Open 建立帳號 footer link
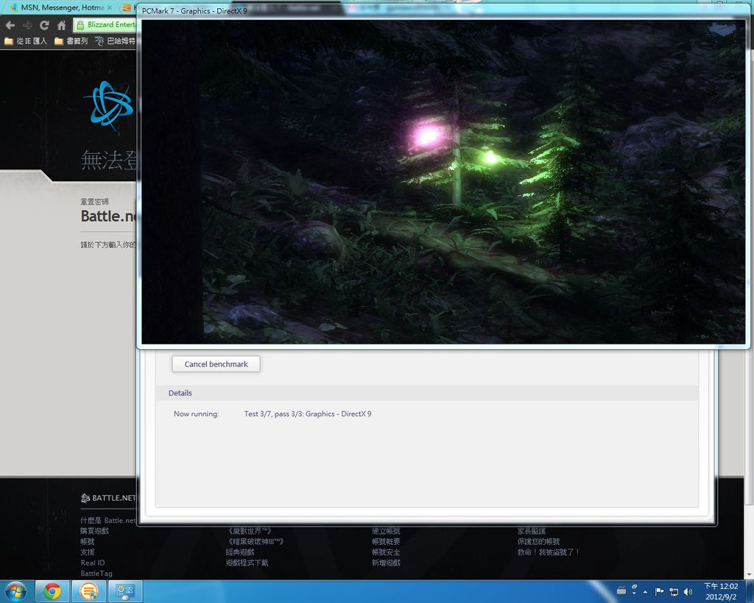Viewport: 754px width, 603px height. (x=386, y=531)
